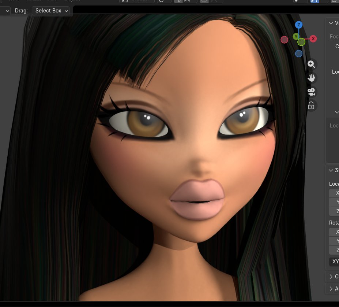Screen dimensions: 339x307
Task: Collapse the View panel in sidebar
Action: pos(331,23)
